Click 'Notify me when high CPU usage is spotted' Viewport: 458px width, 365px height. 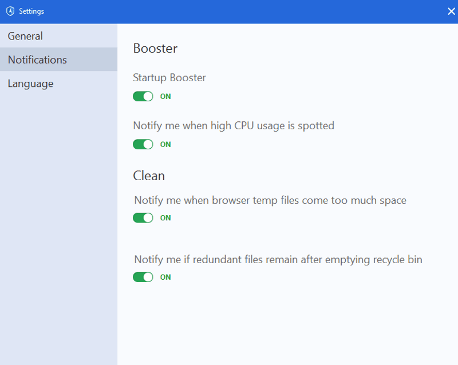pos(234,126)
